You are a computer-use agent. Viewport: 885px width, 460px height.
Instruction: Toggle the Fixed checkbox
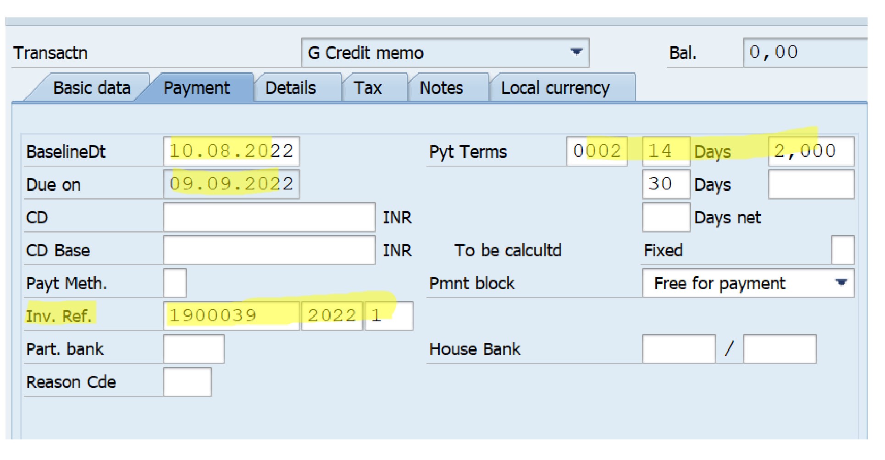842,250
